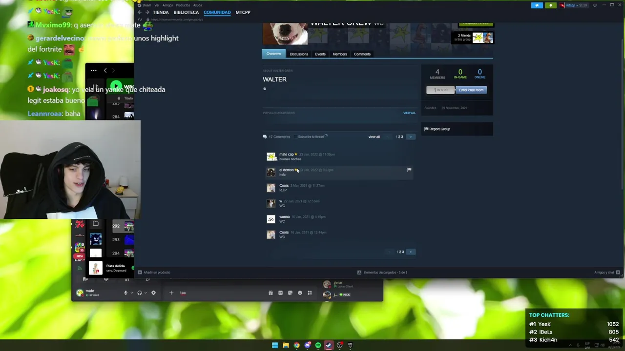Click the mate cap commenter name
The image size is (625, 351).
pyautogui.click(x=287, y=155)
